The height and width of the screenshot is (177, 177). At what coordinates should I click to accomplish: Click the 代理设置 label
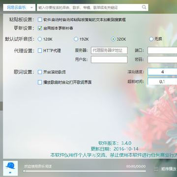pos(24,51)
